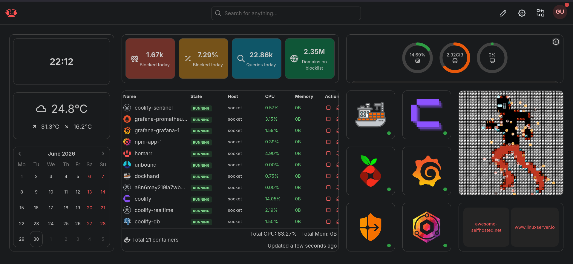Sort containers by Host column
Image resolution: width=573 pixels, height=264 pixels.
(233, 96)
